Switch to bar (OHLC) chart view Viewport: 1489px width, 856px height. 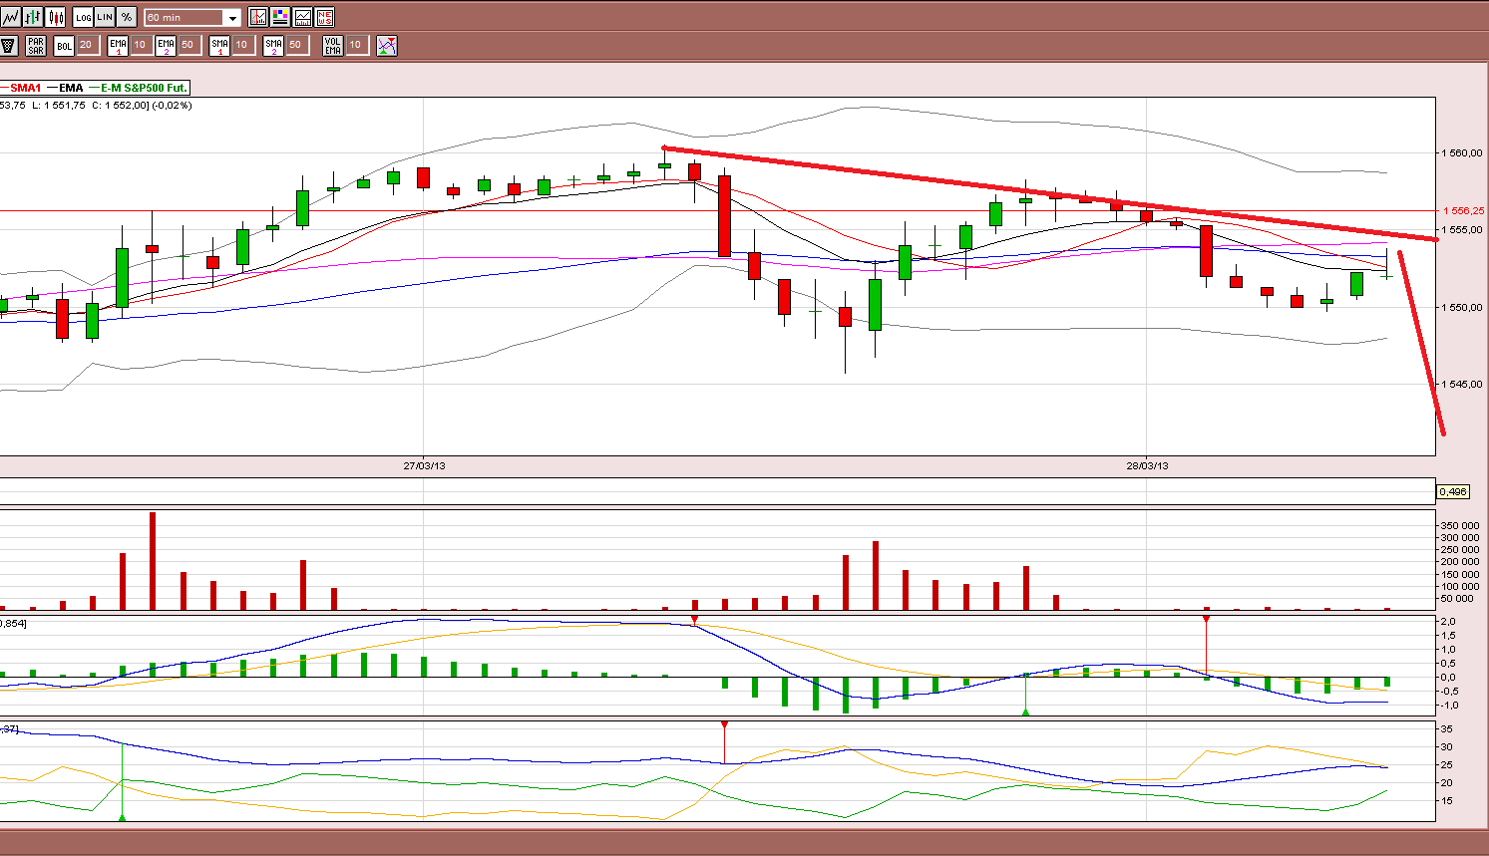pos(33,17)
